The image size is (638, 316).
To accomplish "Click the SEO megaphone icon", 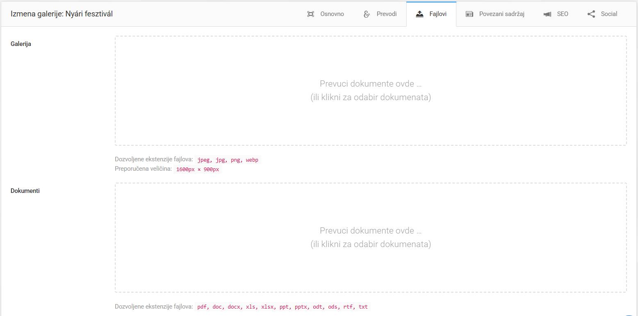I will coord(547,14).
